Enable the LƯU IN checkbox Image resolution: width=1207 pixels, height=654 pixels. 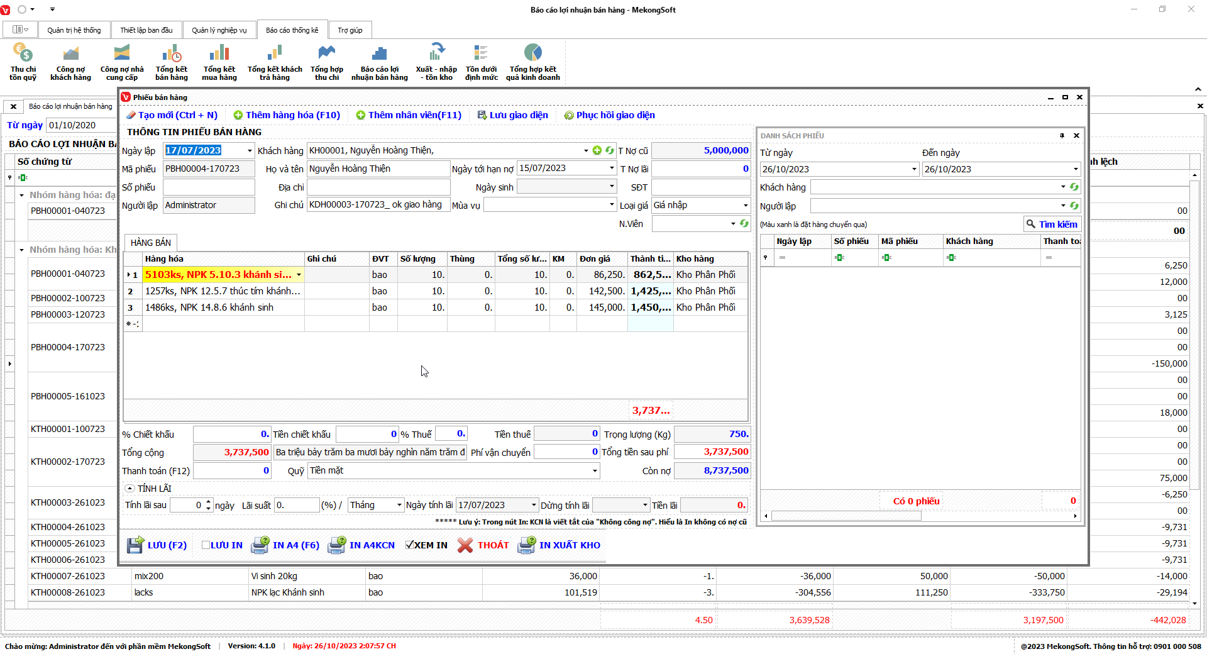pos(206,545)
